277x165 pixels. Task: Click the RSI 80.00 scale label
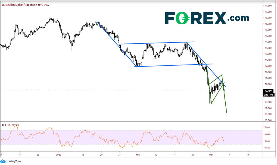tap(267, 127)
